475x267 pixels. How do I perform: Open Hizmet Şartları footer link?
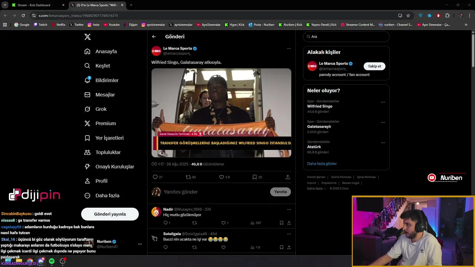click(x=316, y=177)
